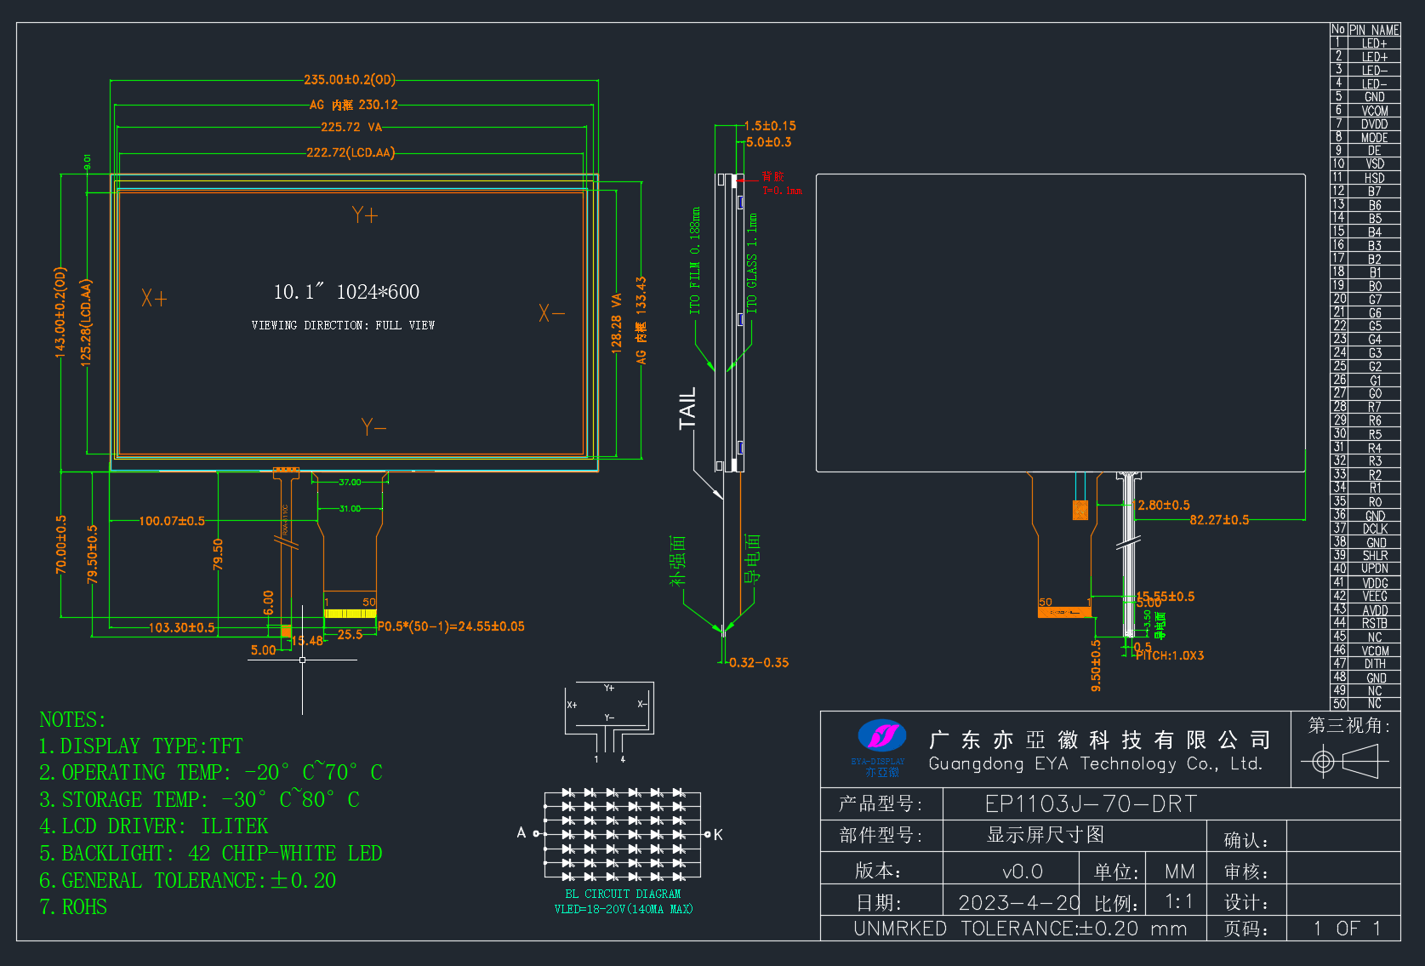Click the 1.5±0.15 thickness dimension
Viewport: 1425px width, 966px height.
770,126
